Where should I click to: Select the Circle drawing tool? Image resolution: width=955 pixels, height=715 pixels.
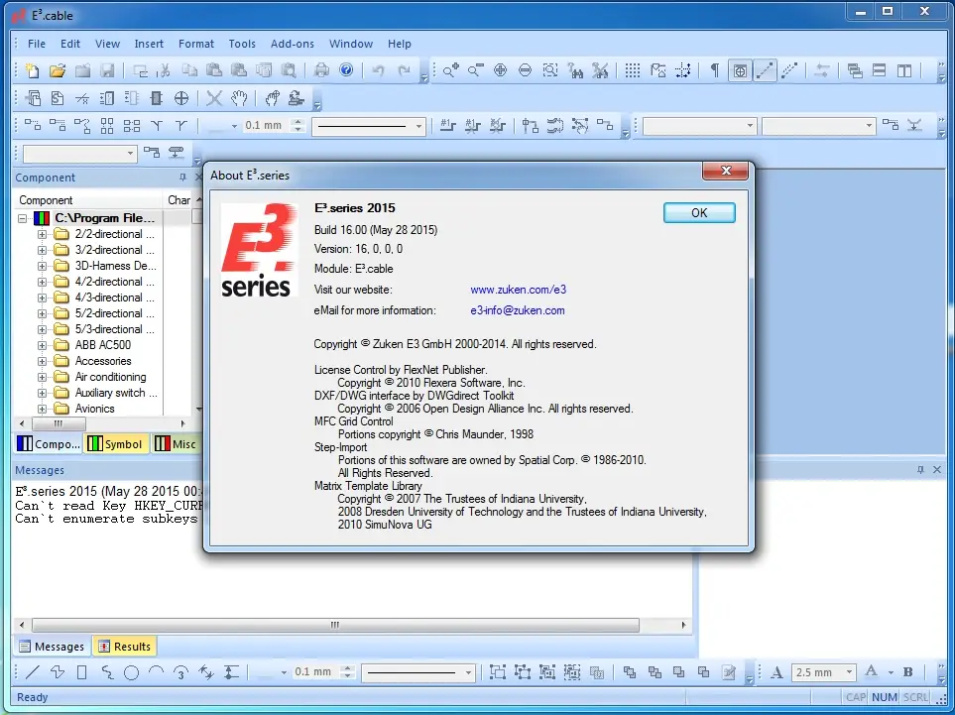pyautogui.click(x=132, y=671)
